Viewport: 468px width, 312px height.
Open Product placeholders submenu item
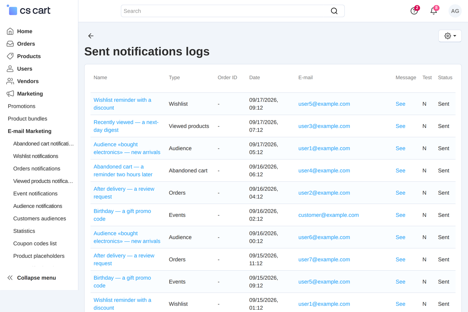(x=39, y=256)
